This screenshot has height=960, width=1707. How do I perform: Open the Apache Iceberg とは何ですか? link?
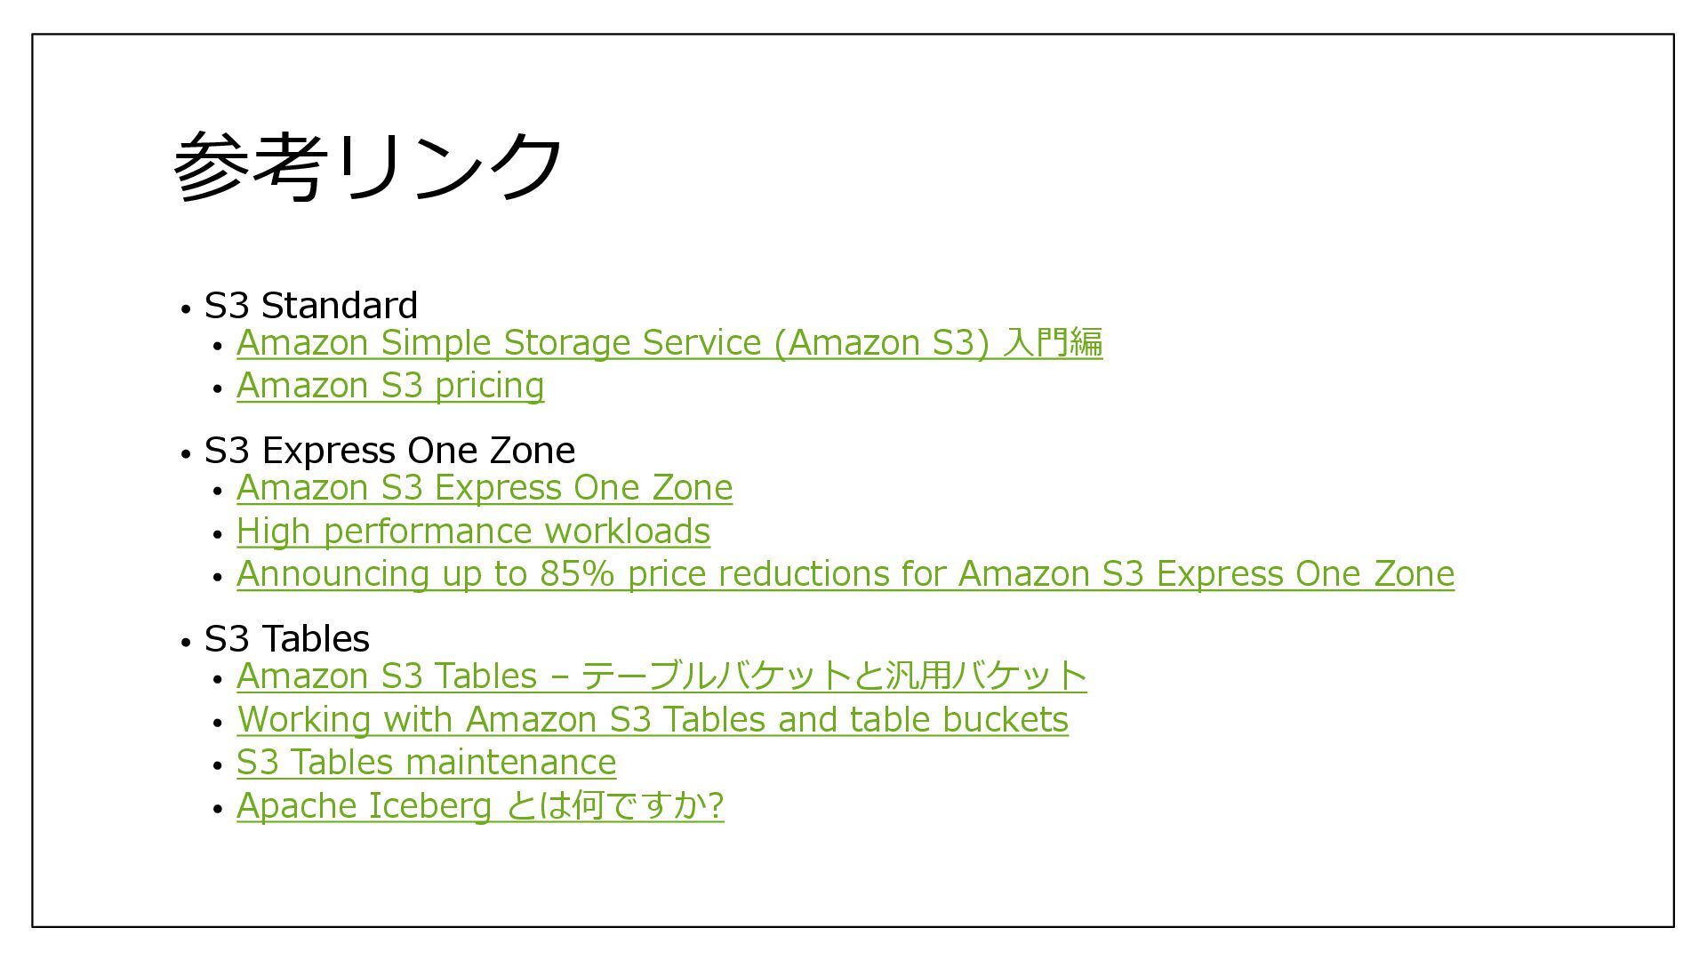[480, 806]
